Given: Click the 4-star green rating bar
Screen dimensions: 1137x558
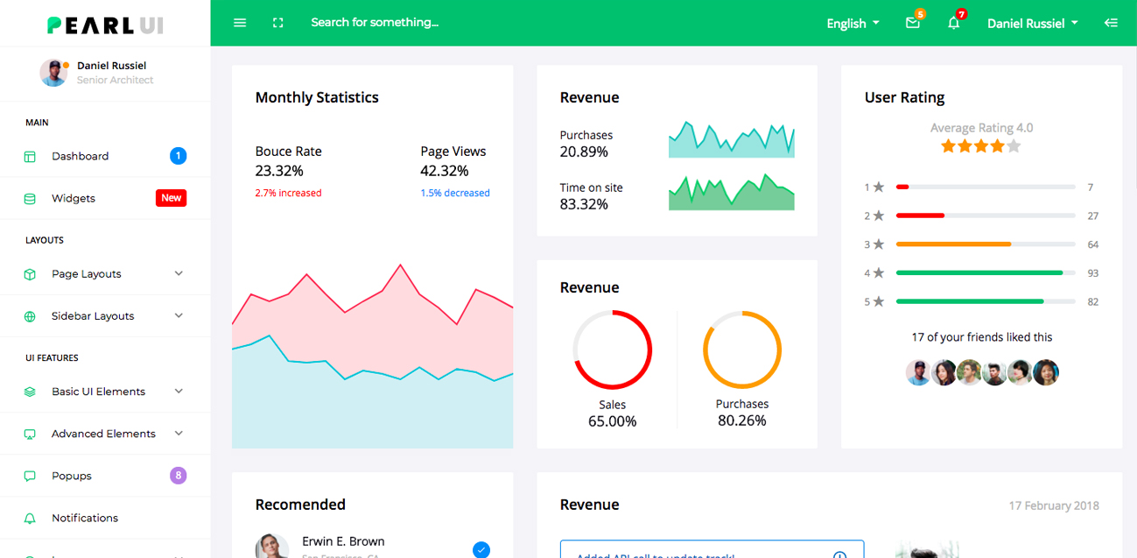Looking at the screenshot, I should tap(986, 273).
